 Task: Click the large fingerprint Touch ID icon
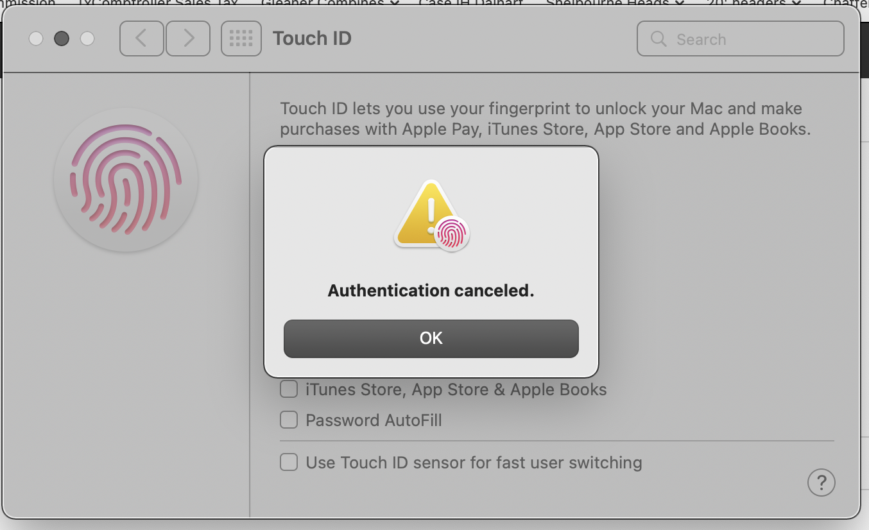126,180
